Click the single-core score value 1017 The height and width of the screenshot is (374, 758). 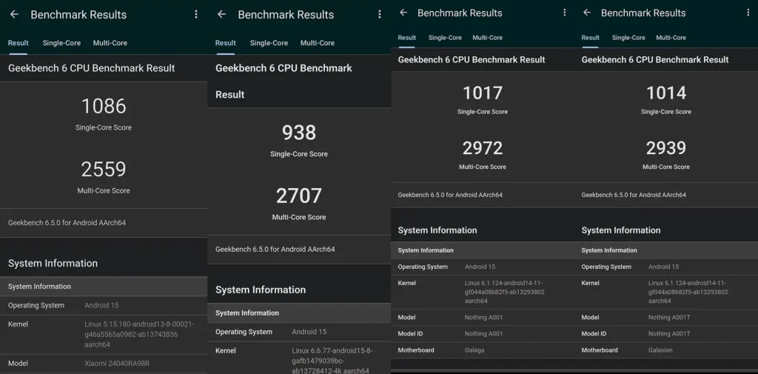(483, 93)
